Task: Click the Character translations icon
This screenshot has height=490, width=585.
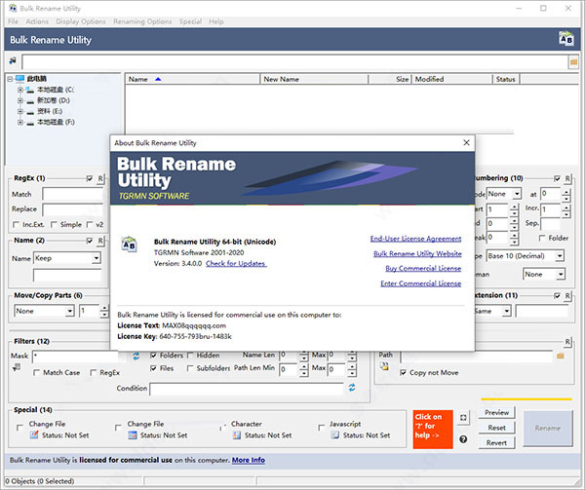Action: (x=237, y=434)
